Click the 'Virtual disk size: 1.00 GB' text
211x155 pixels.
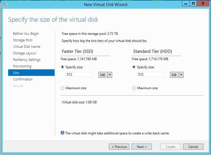79,102
